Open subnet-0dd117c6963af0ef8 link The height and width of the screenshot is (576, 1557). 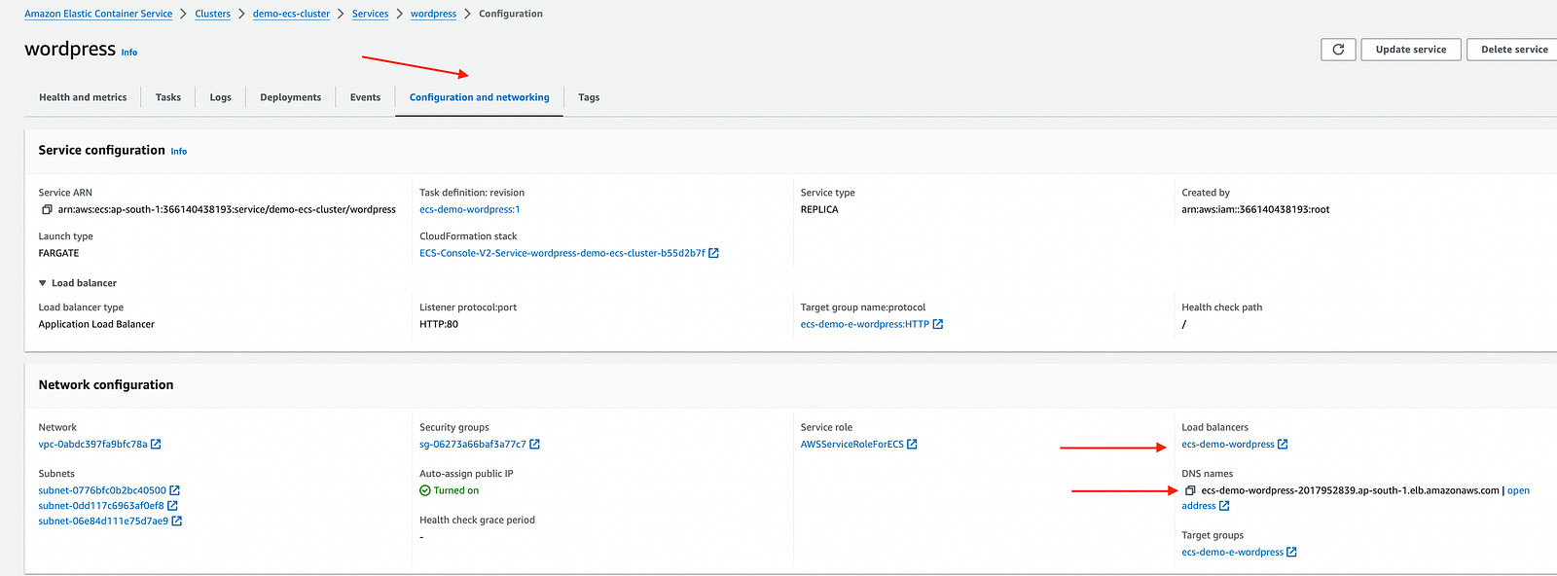coord(101,506)
